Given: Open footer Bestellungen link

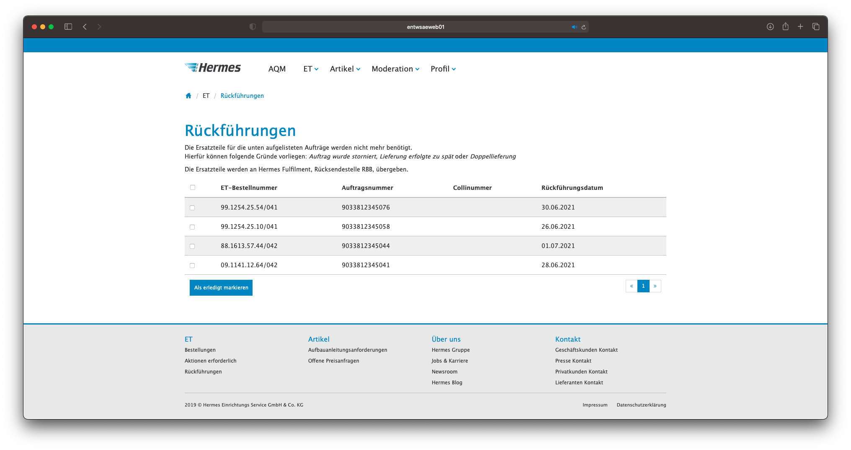Looking at the screenshot, I should coord(200,350).
